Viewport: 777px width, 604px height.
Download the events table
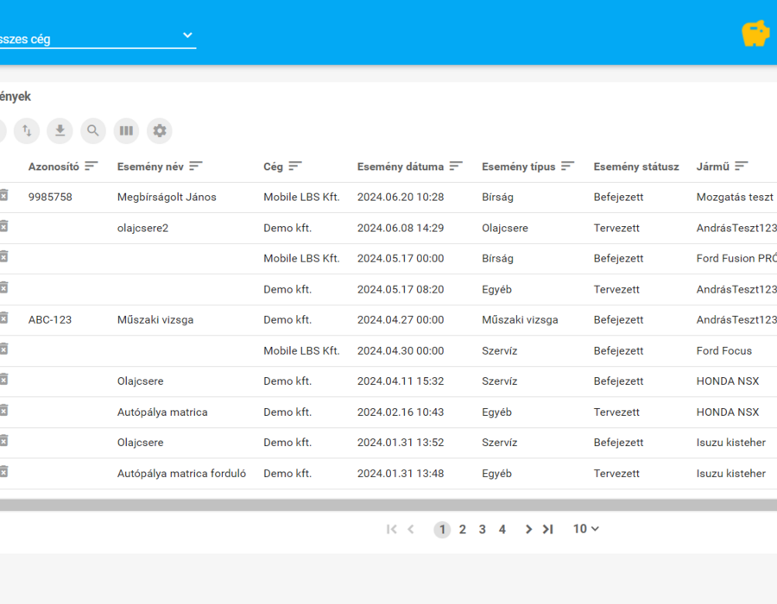[60, 130]
